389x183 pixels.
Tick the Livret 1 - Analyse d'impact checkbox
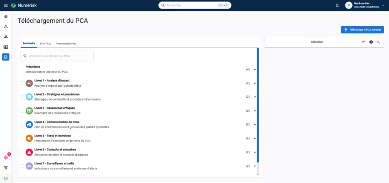pos(22,83)
